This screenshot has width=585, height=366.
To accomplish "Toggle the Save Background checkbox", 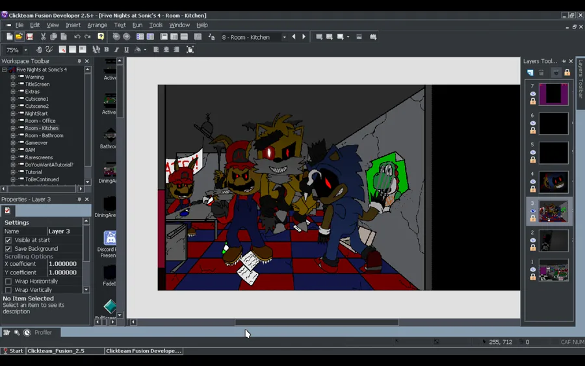I will pos(8,249).
